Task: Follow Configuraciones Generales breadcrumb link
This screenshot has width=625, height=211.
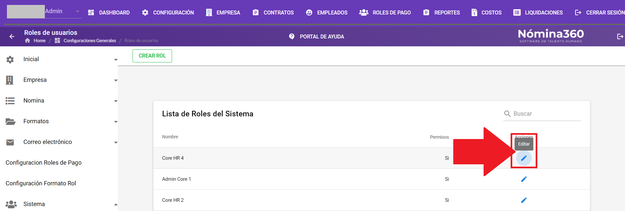Action: [x=90, y=40]
